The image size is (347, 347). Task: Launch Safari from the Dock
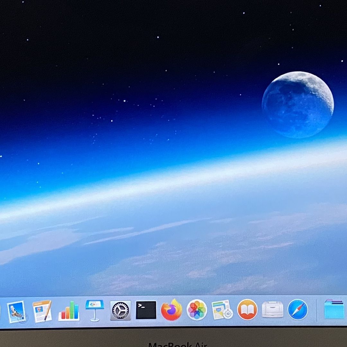(x=298, y=309)
